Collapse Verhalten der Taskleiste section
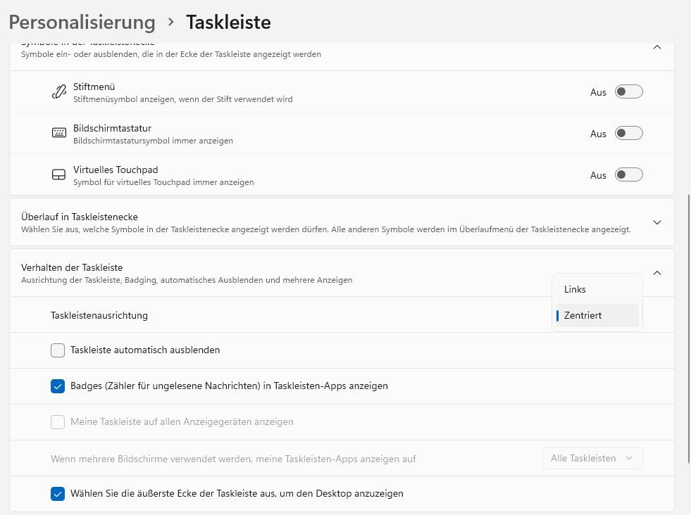 [656, 273]
